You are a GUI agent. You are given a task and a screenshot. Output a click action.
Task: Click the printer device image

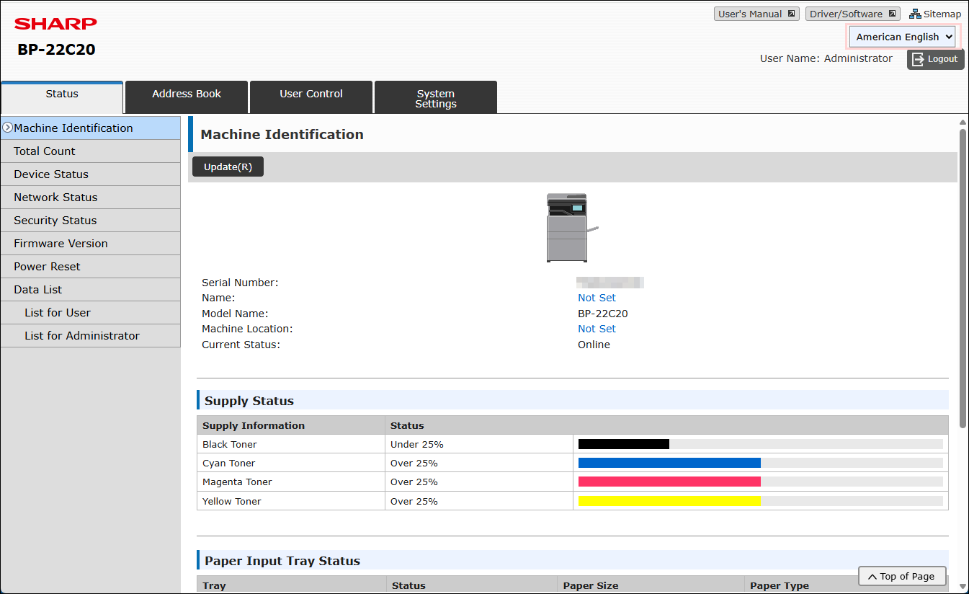pyautogui.click(x=572, y=228)
